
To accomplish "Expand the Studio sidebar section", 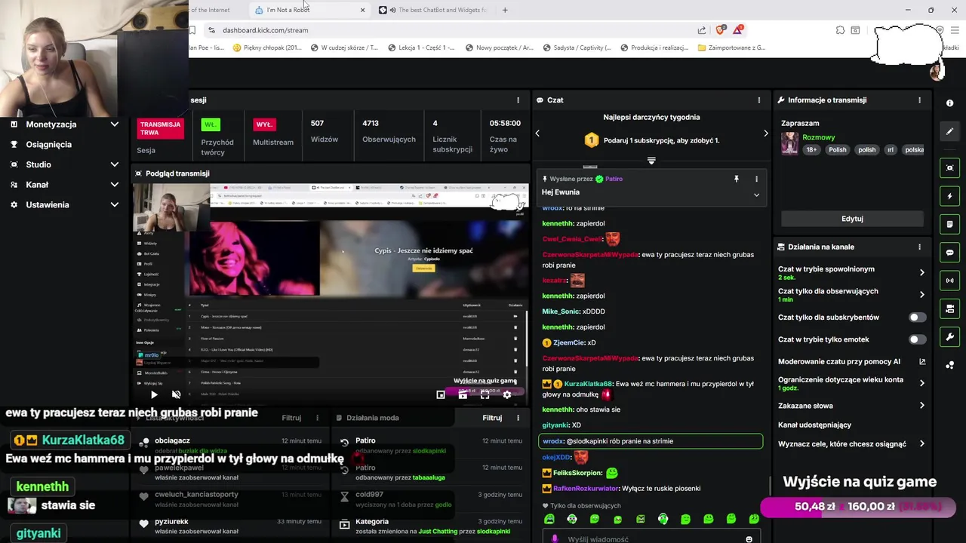I will coord(115,164).
